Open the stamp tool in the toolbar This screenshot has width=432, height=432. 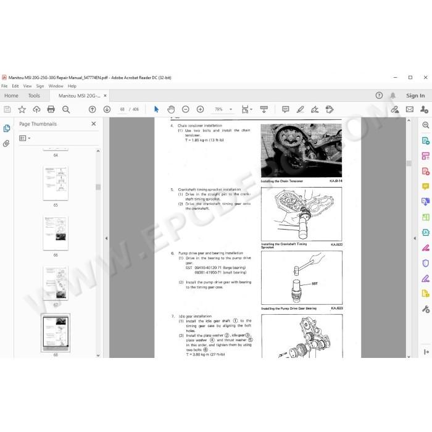330,109
